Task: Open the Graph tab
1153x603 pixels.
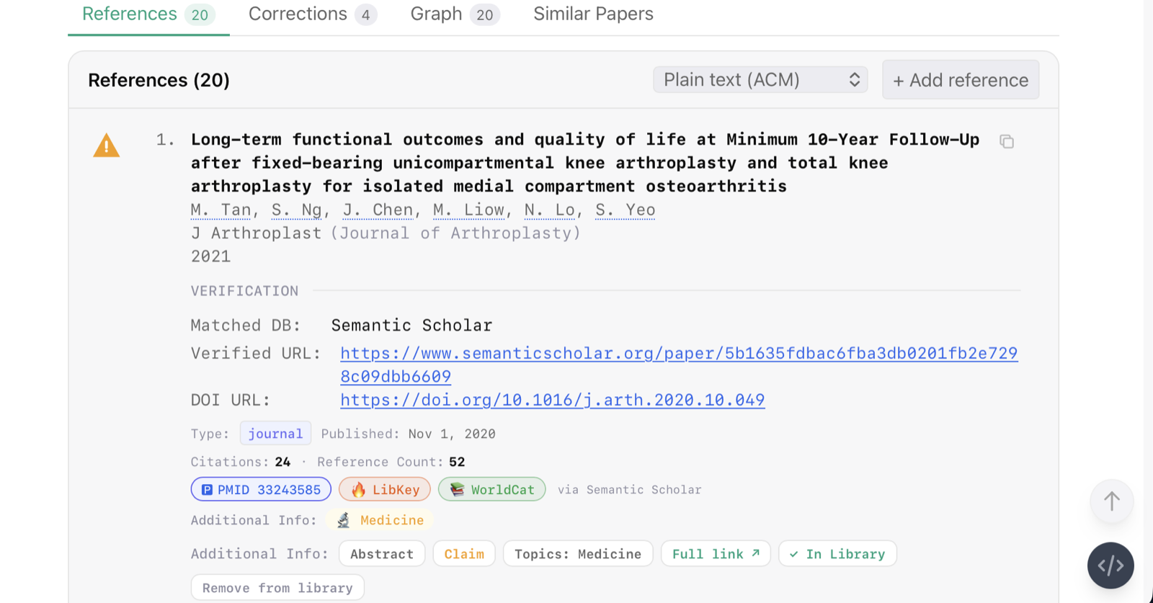Action: [x=455, y=14]
